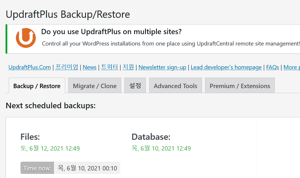Open the 지원 support link

pos(128,67)
